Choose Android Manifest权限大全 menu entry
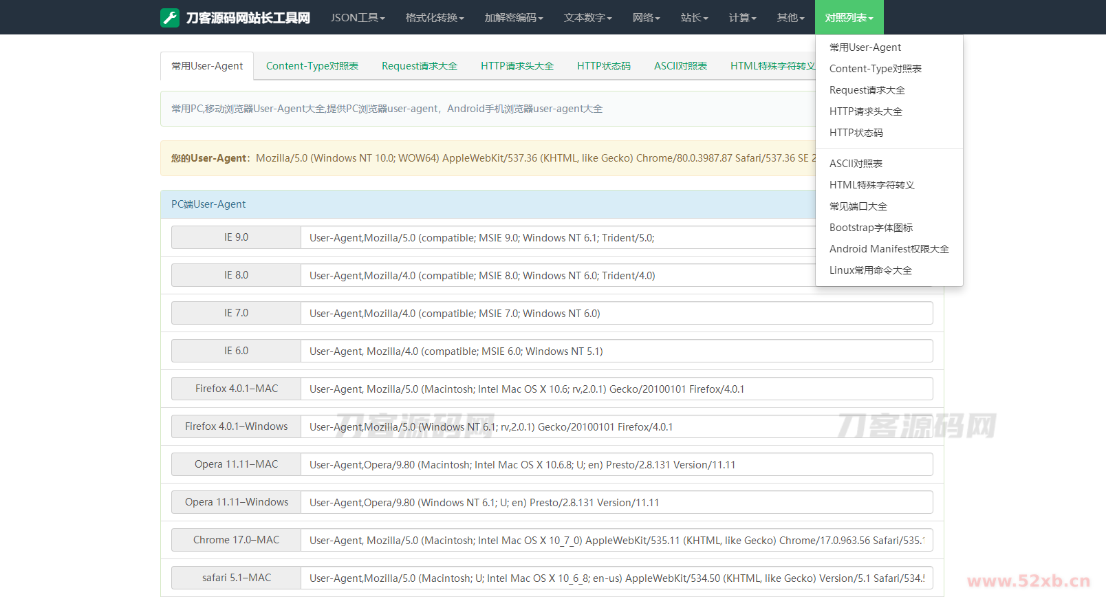Image resolution: width=1106 pixels, height=597 pixels. tap(889, 249)
